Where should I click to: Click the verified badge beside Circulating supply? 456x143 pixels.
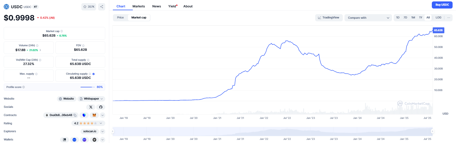pyautogui.click(x=94, y=74)
